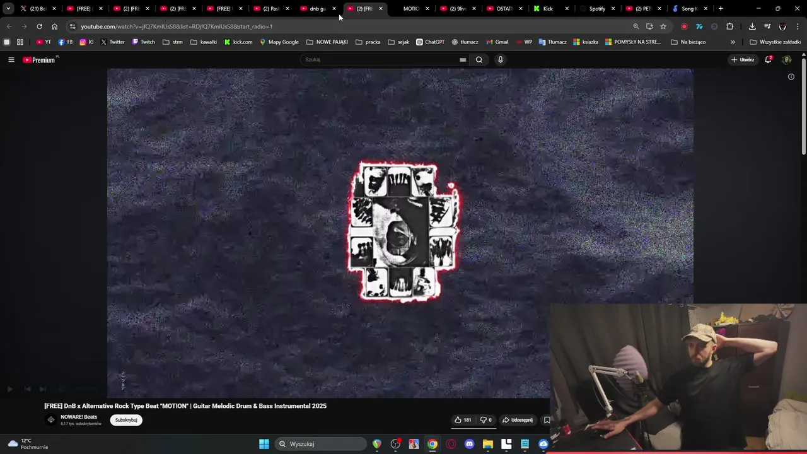Open the Twitch bookmark
The height and width of the screenshot is (454, 807).
tap(143, 42)
